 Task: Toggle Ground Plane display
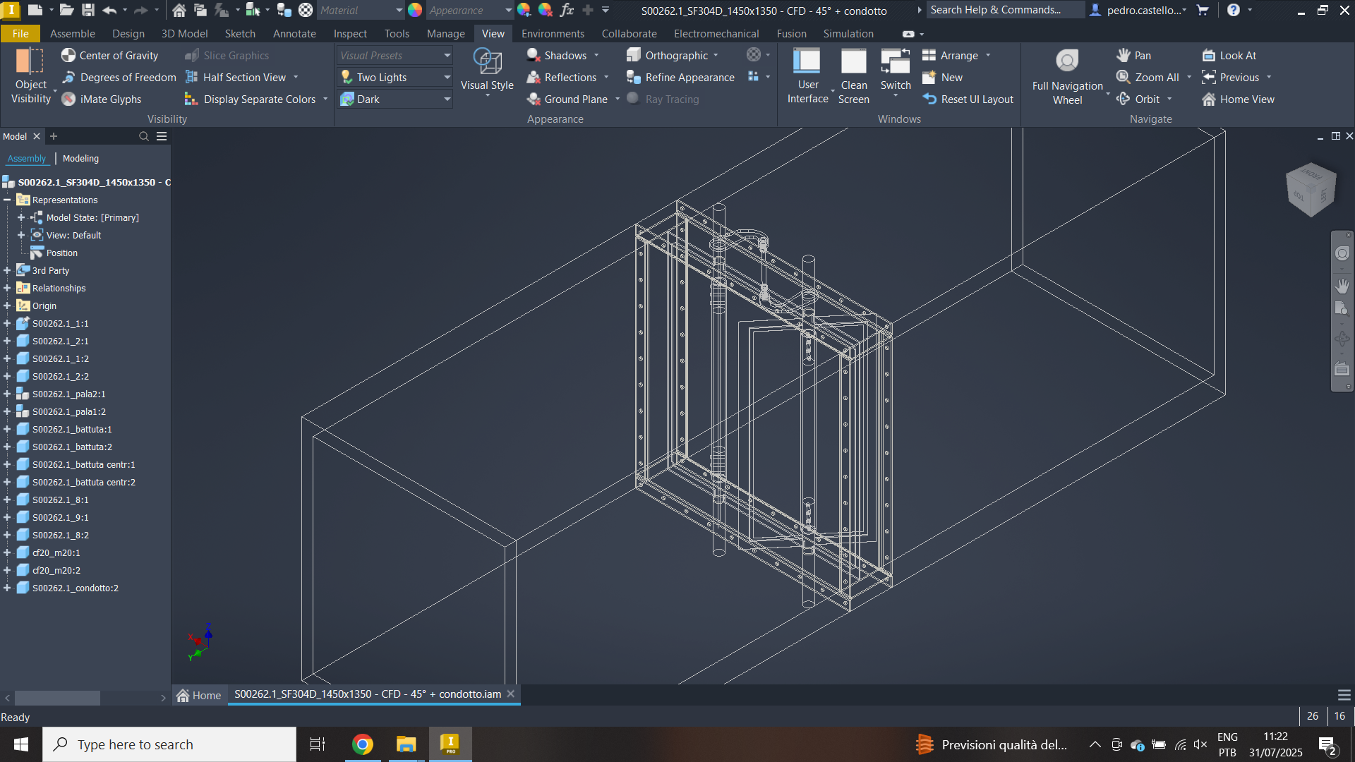click(567, 99)
